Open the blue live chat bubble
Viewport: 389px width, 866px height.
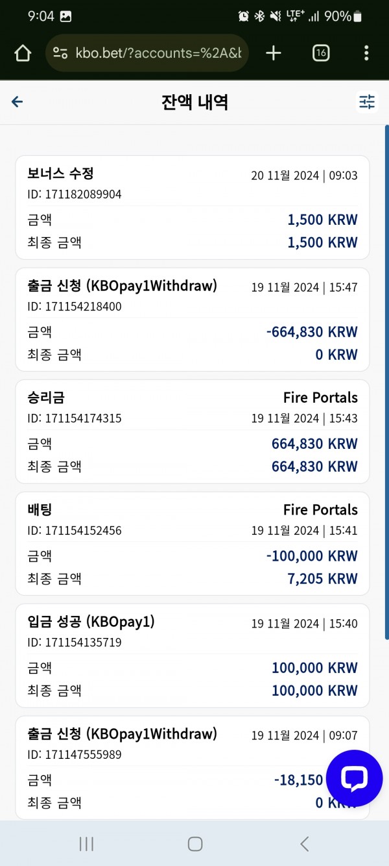tap(354, 778)
